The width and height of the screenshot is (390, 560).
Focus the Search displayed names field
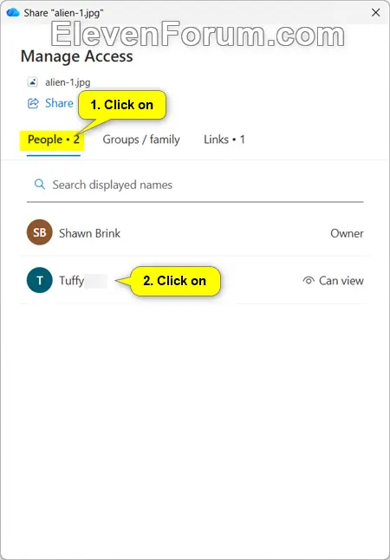(195, 185)
